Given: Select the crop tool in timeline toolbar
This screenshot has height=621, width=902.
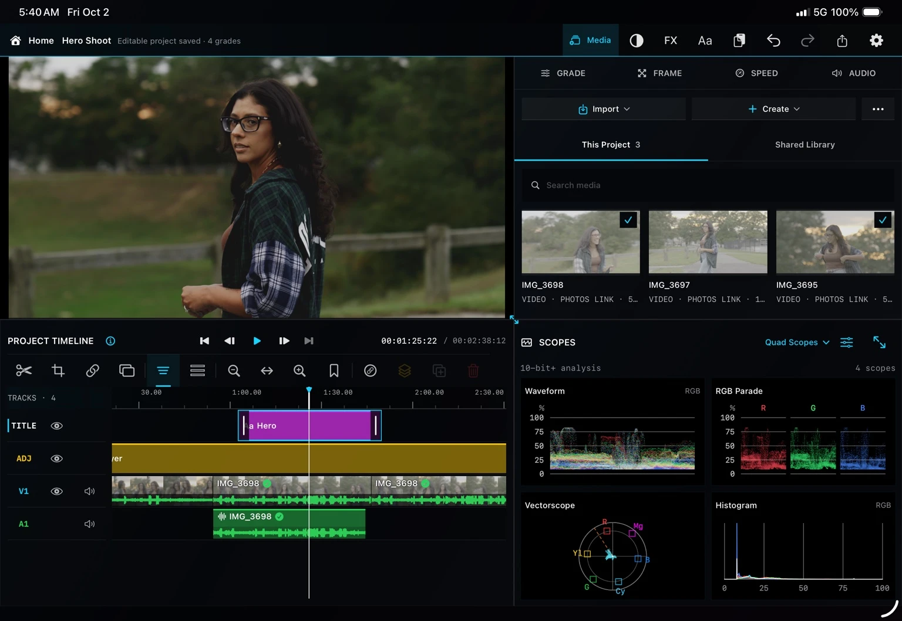Looking at the screenshot, I should pos(58,371).
